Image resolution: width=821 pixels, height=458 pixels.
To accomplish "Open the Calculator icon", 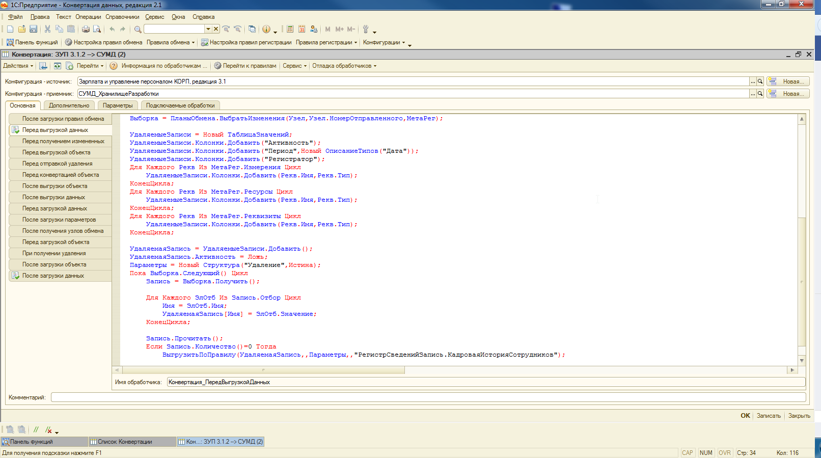I will click(x=290, y=29).
